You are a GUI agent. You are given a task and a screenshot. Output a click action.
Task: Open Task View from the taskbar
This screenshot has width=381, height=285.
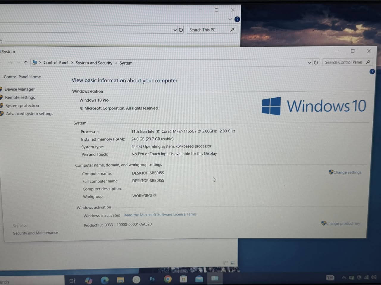pos(72,280)
